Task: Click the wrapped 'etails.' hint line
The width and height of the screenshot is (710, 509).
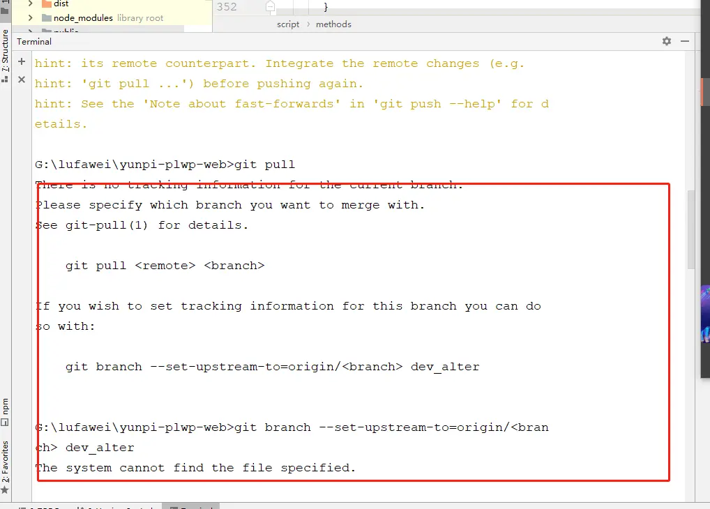Action: pos(61,124)
